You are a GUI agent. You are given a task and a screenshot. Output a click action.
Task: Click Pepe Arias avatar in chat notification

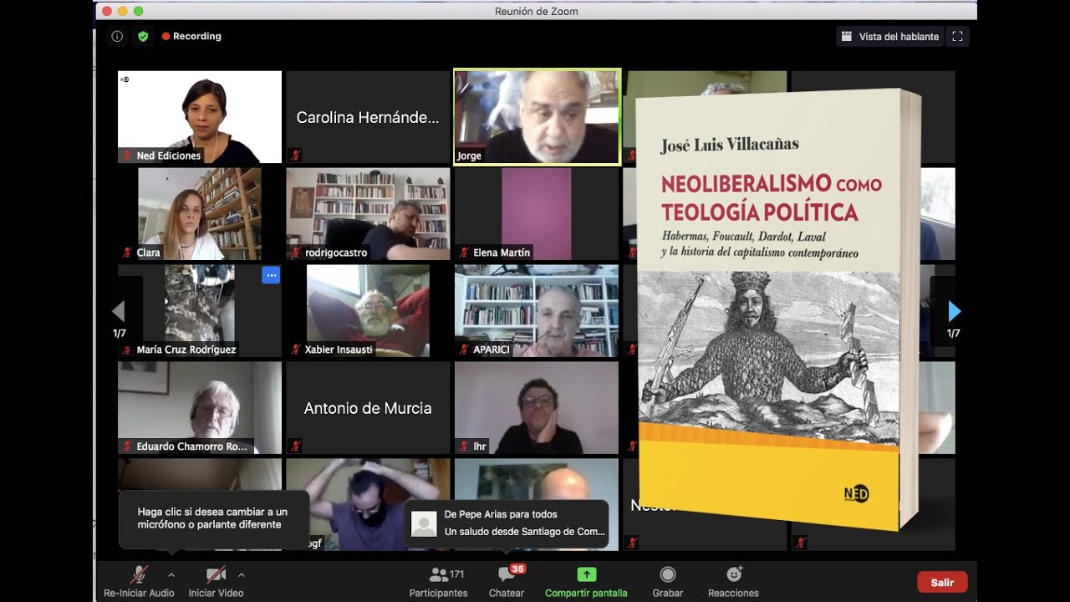(425, 523)
